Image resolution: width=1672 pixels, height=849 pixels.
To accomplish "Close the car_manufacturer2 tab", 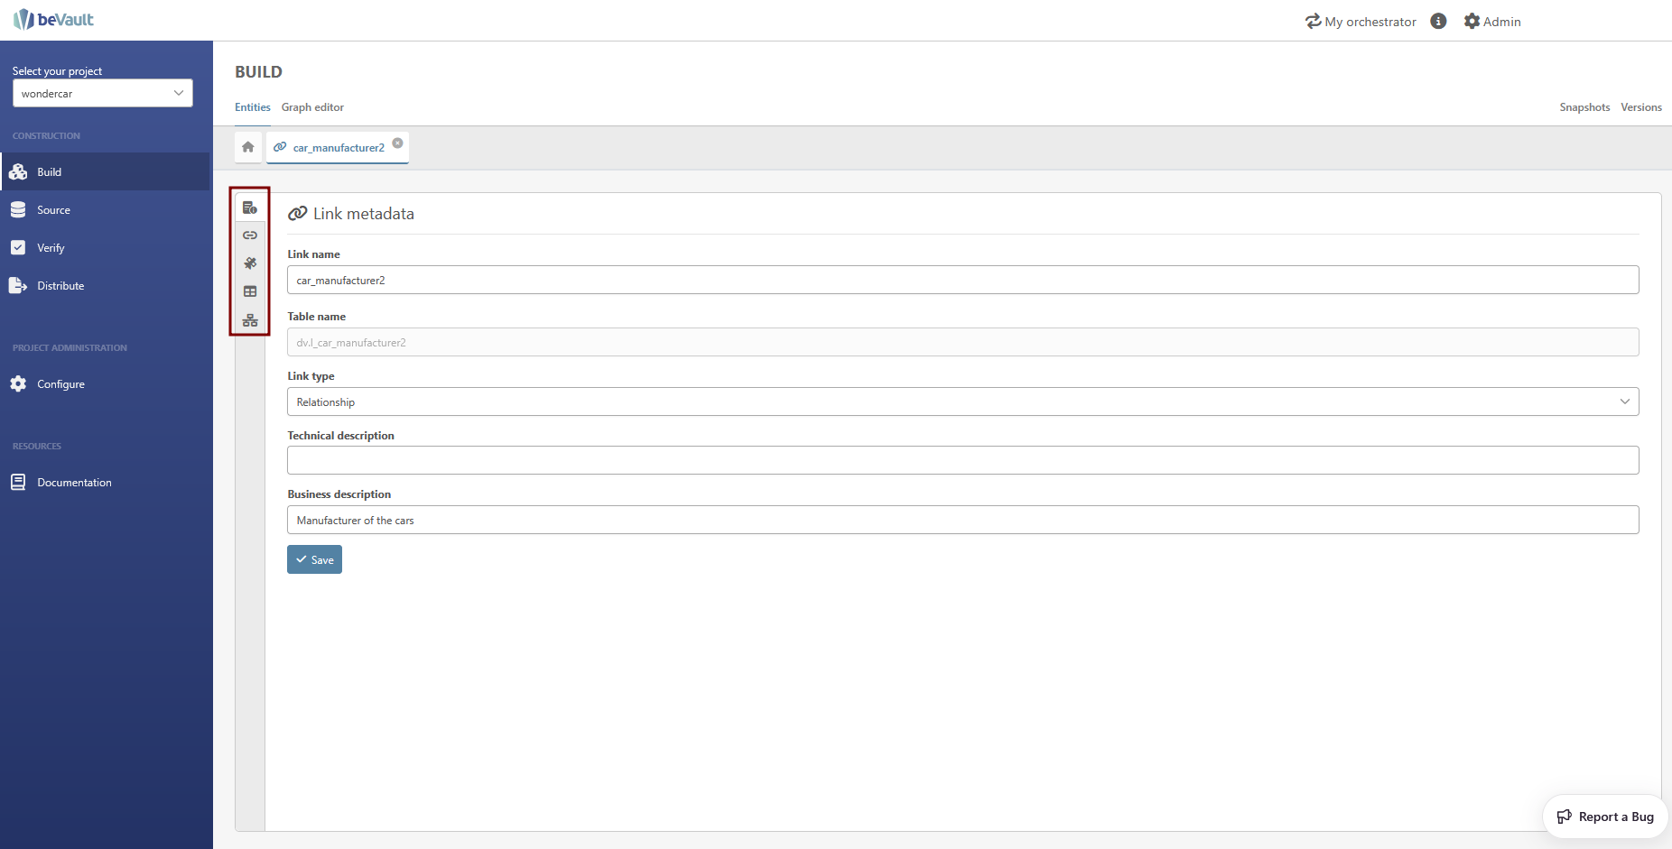I will (x=397, y=143).
